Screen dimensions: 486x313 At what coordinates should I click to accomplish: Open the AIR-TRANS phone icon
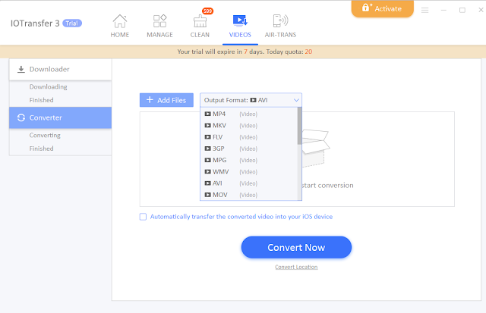point(280,20)
